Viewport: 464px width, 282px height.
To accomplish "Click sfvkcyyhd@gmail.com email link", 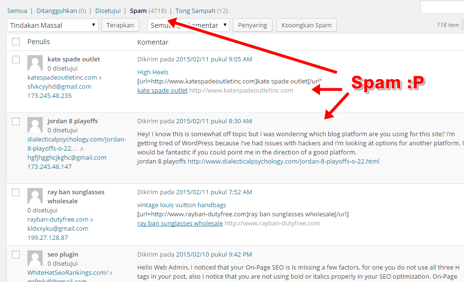I will point(59,87).
